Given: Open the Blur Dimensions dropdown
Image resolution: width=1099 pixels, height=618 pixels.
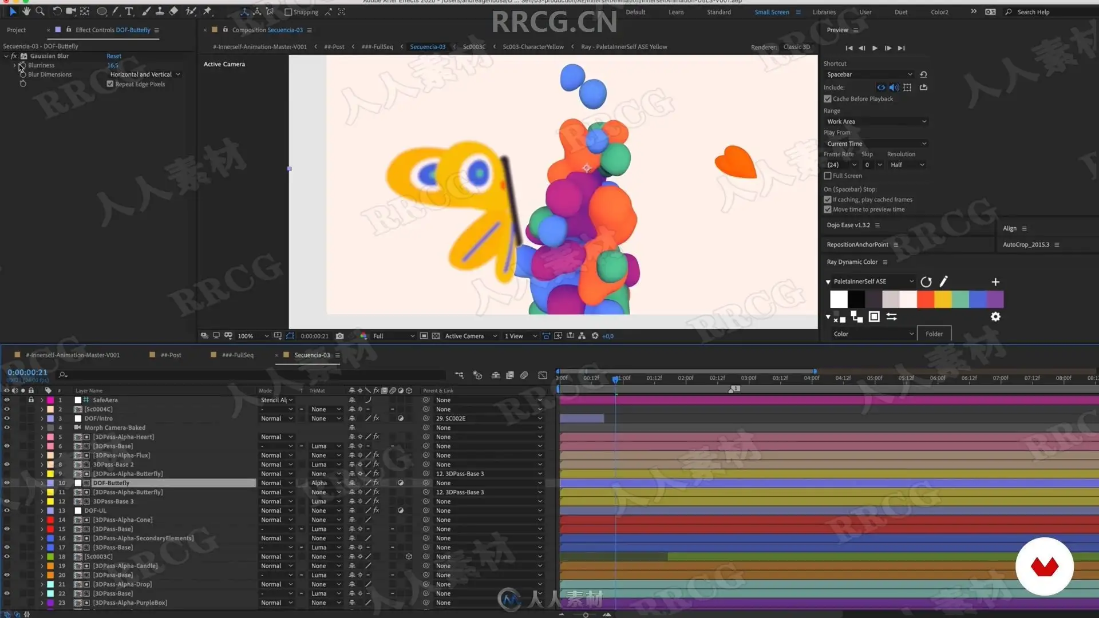Looking at the screenshot, I should [x=145, y=74].
